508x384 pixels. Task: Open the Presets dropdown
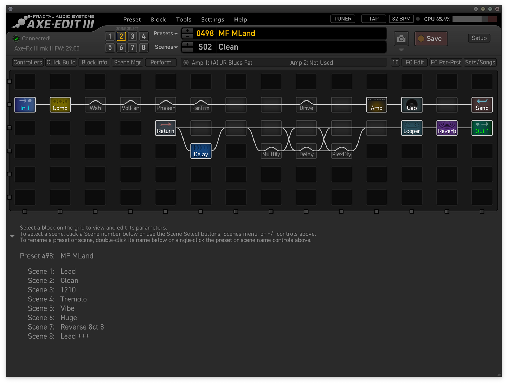(165, 33)
